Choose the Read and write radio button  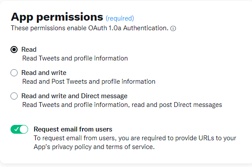pos(14,73)
